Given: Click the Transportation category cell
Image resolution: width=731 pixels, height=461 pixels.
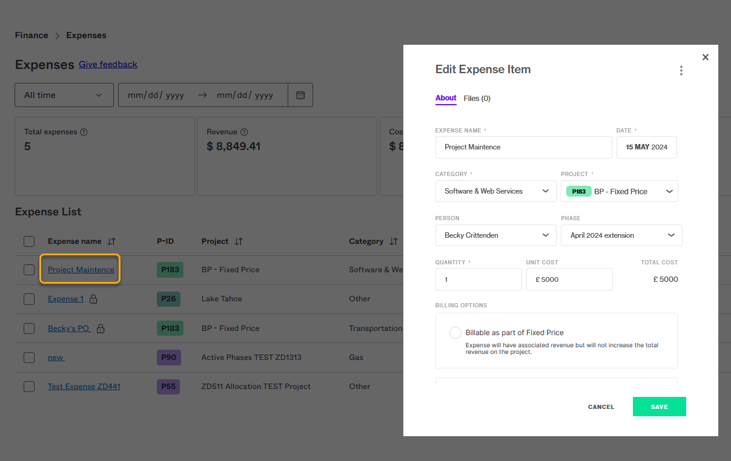Looking at the screenshot, I should pos(375,329).
